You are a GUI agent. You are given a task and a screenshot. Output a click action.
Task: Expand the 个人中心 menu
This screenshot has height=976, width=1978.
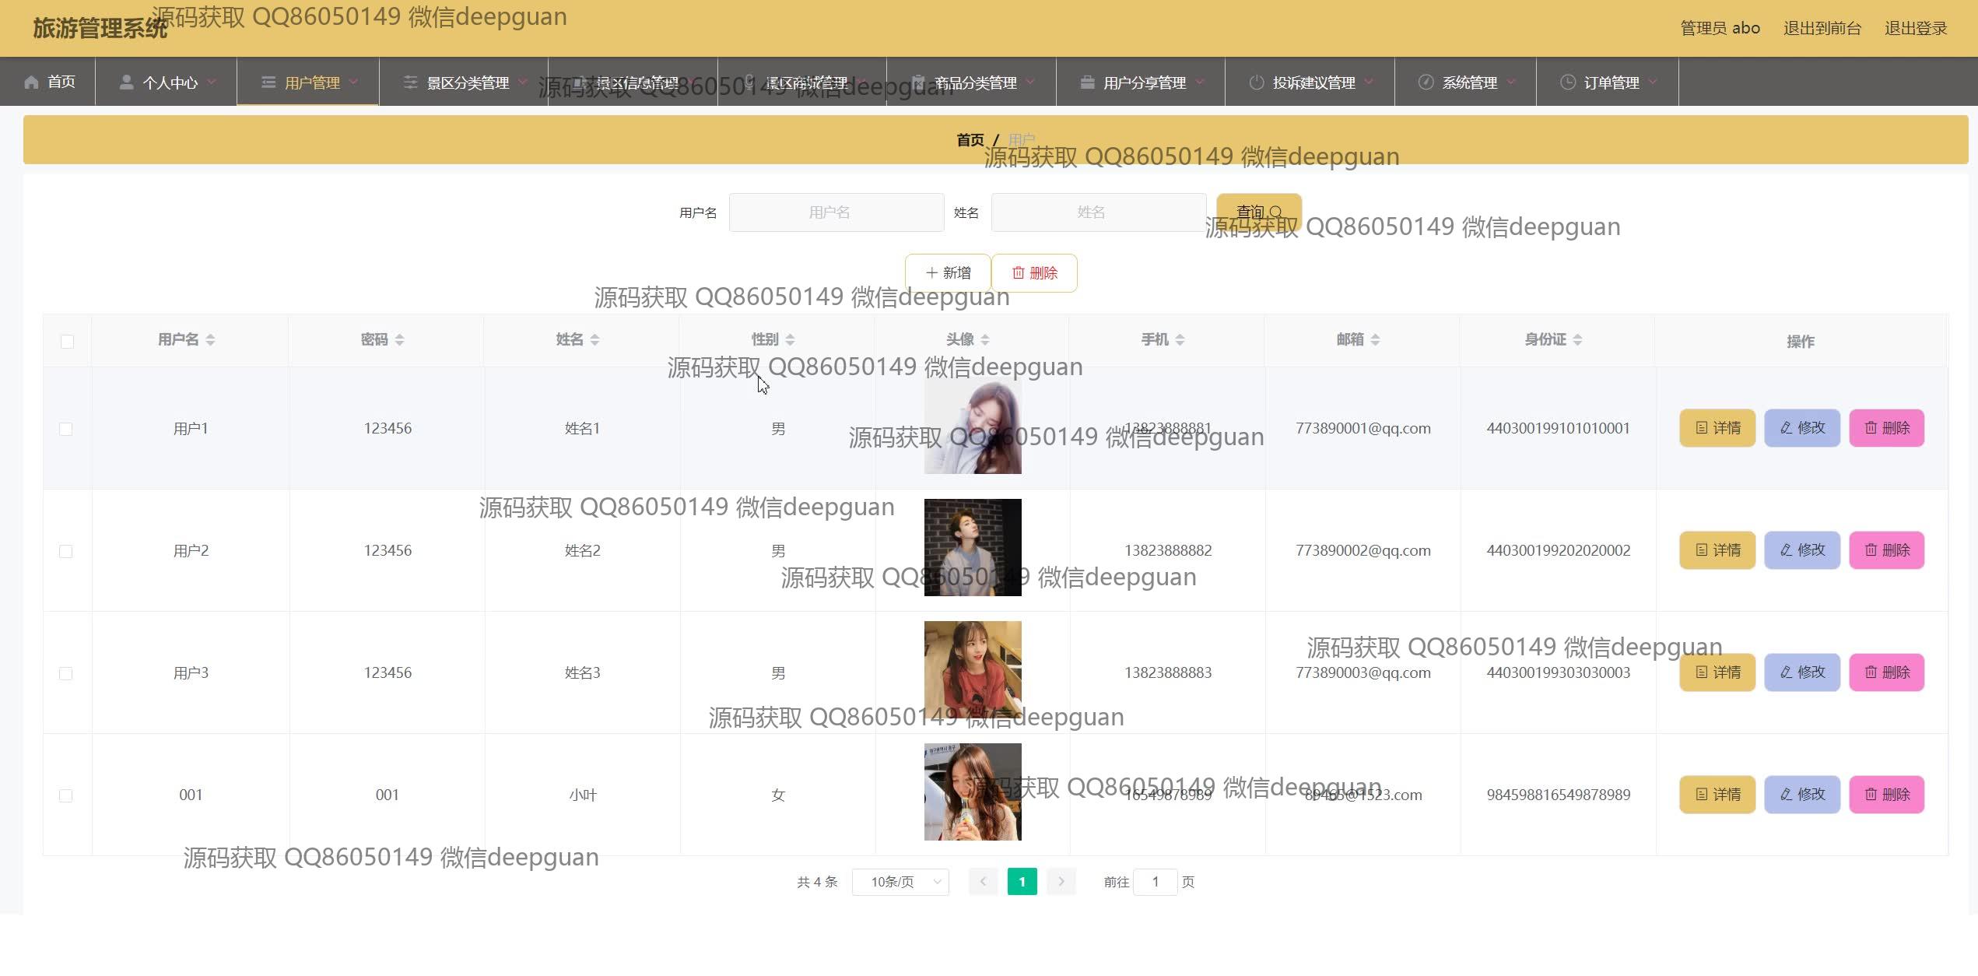pos(169,83)
